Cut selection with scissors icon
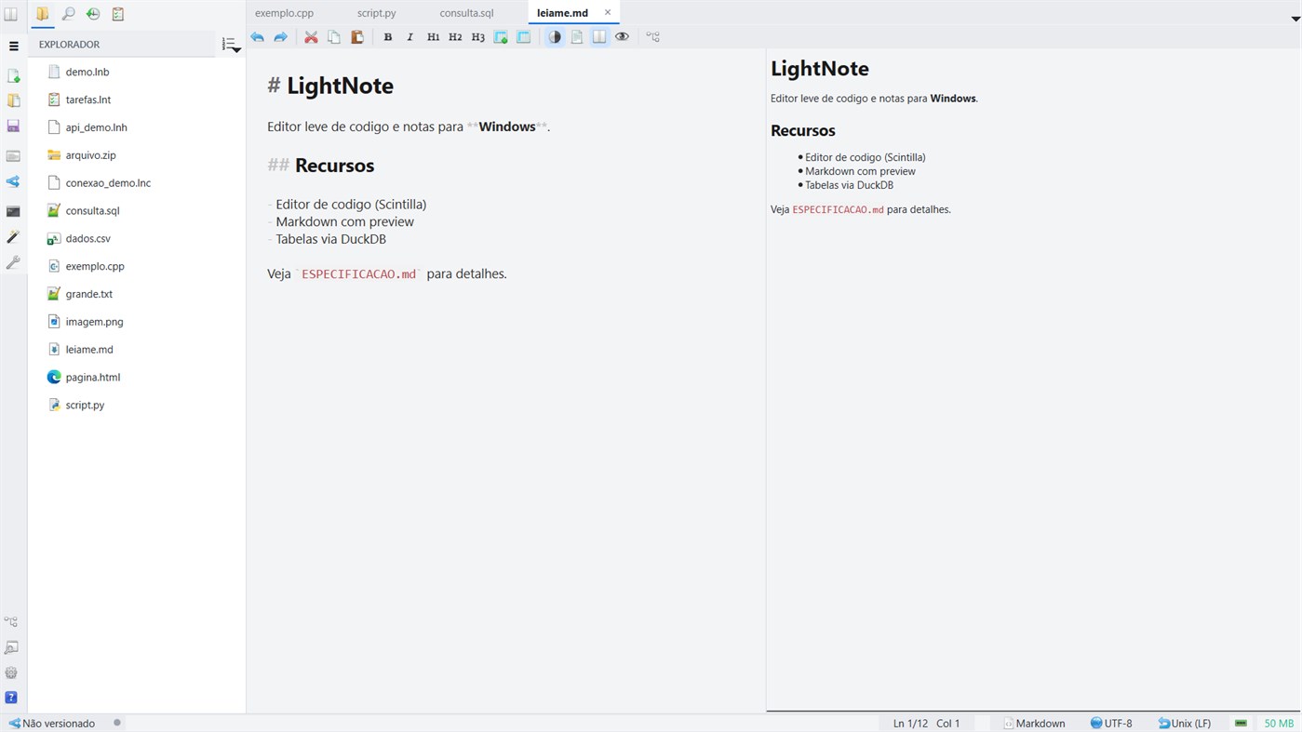The width and height of the screenshot is (1302, 732). 311,37
